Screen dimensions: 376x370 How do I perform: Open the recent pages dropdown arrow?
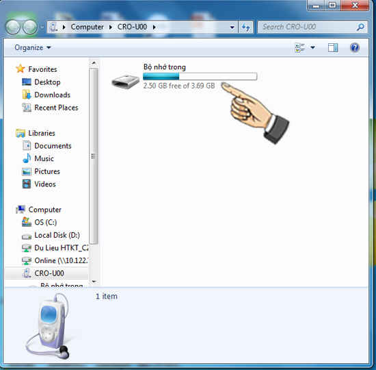pos(42,27)
